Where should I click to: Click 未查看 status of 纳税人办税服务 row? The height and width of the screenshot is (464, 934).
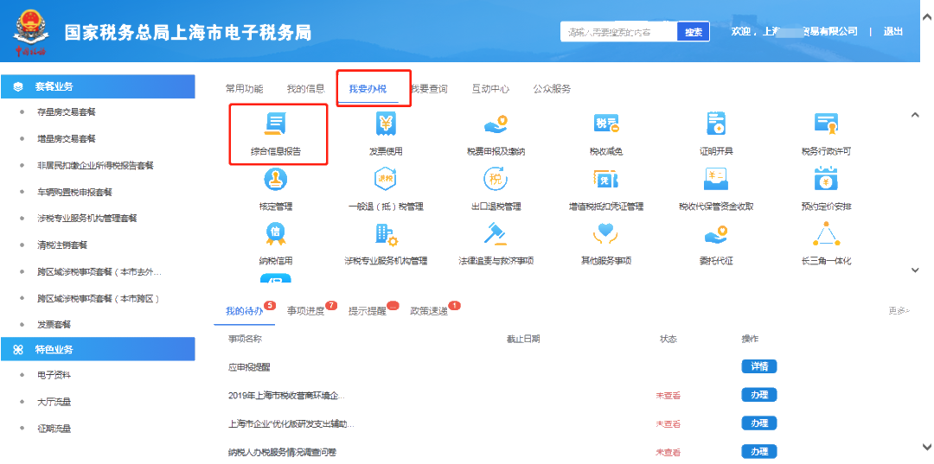point(669,452)
